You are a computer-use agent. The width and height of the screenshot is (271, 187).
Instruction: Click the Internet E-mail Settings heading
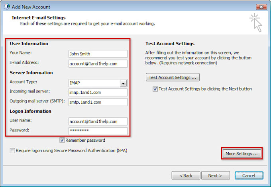[39, 18]
